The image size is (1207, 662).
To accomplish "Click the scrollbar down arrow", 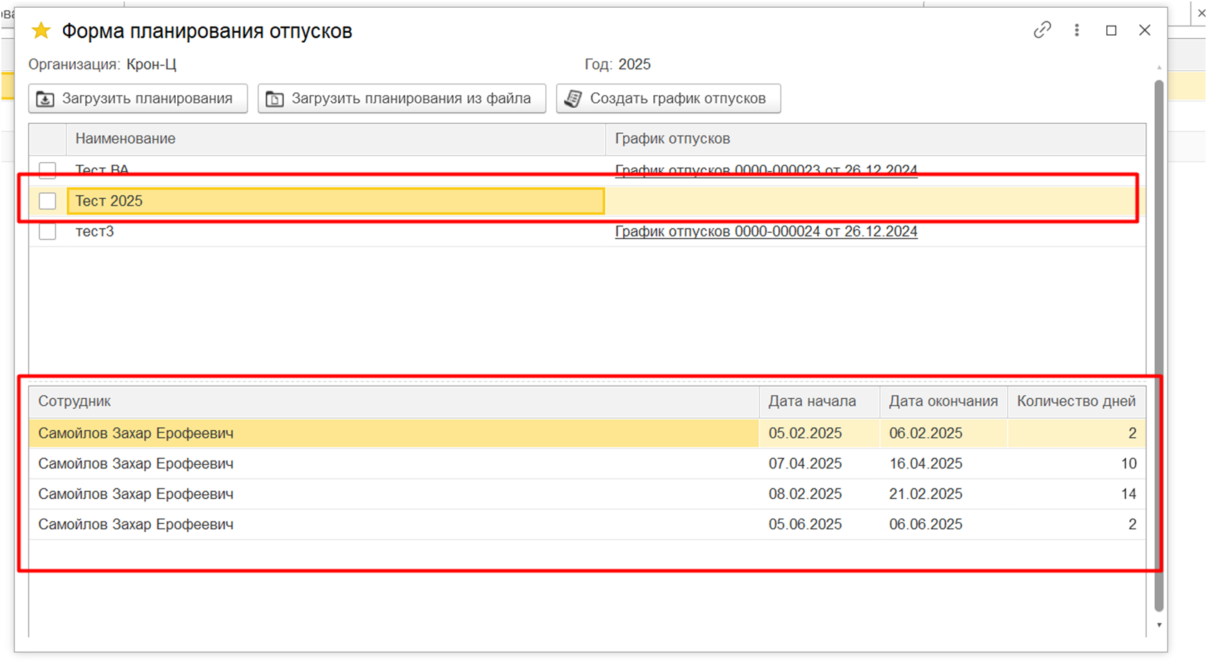I will (1159, 625).
